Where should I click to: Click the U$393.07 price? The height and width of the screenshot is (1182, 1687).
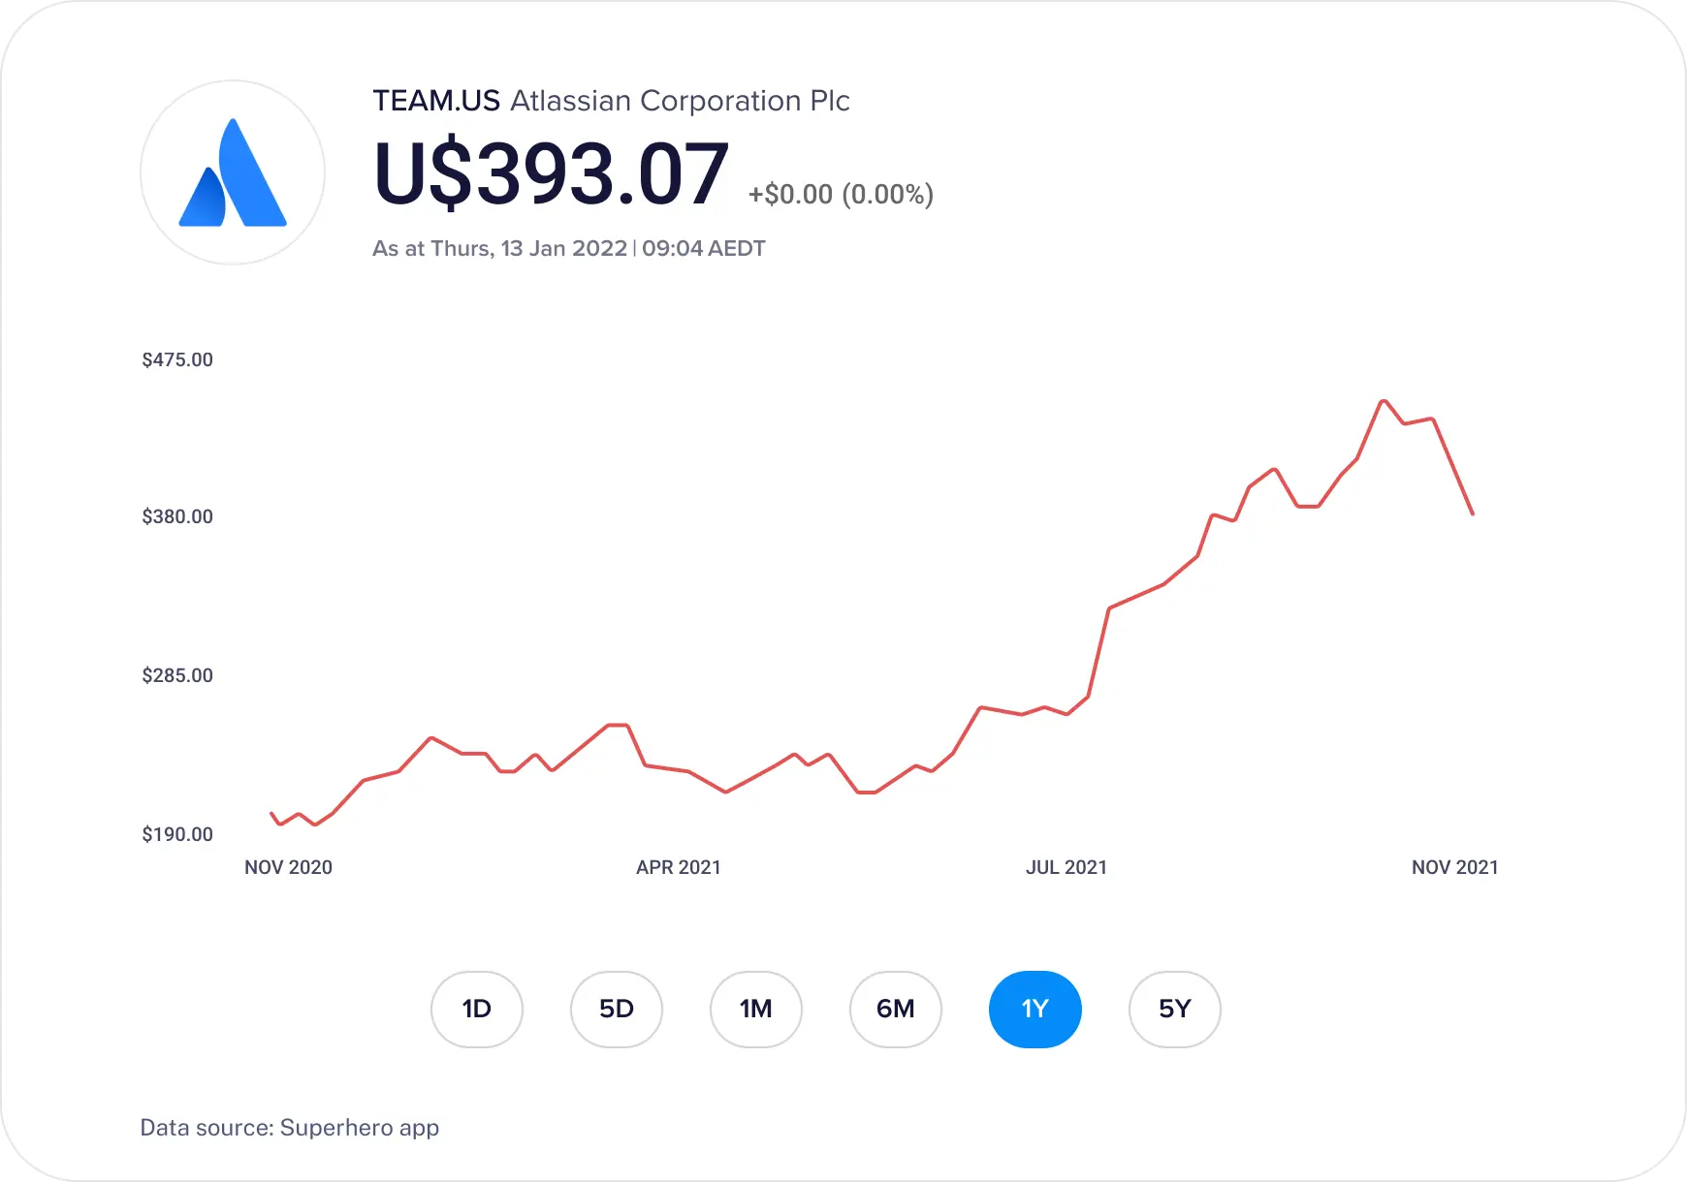[x=551, y=174]
